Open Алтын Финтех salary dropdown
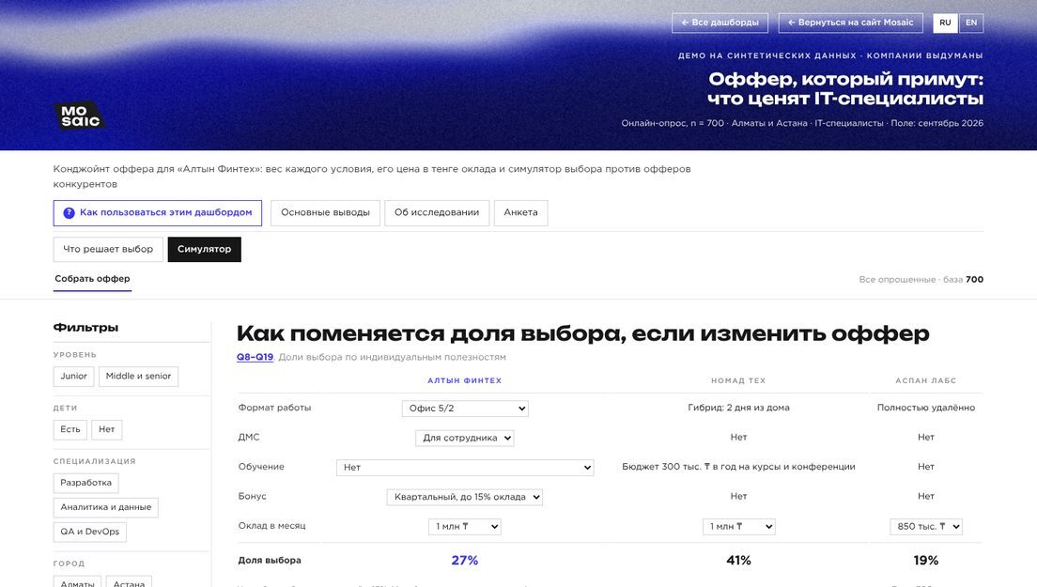 point(465,527)
